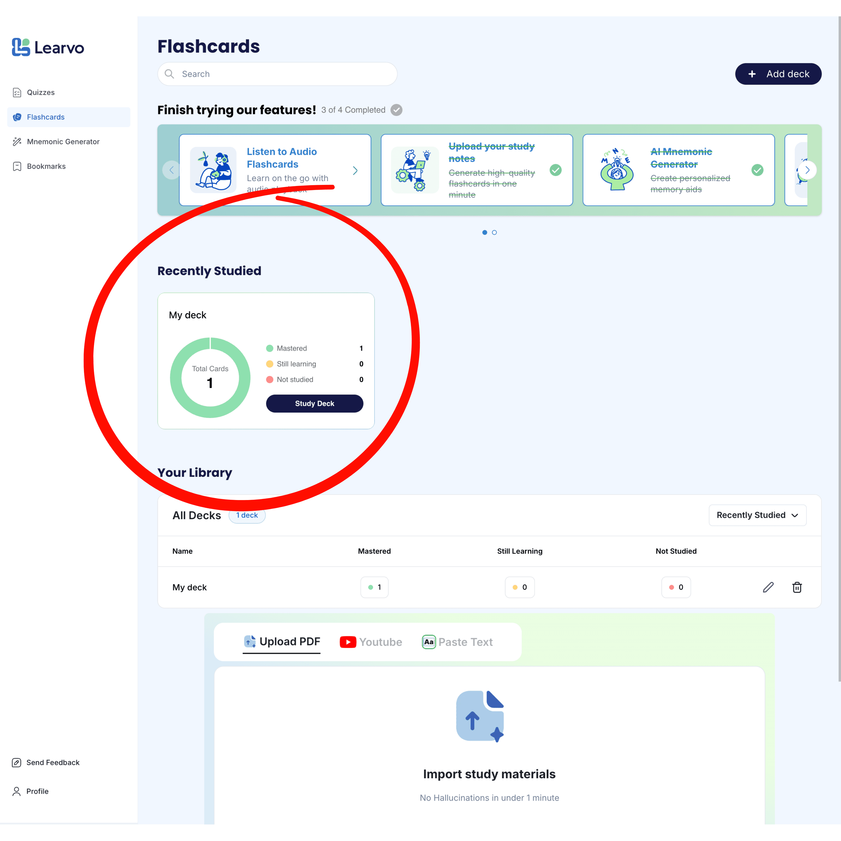
Task: Switch to the Youtube import tab
Action: pyautogui.click(x=371, y=642)
